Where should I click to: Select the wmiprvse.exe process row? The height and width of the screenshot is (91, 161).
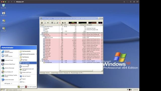point(71,38)
